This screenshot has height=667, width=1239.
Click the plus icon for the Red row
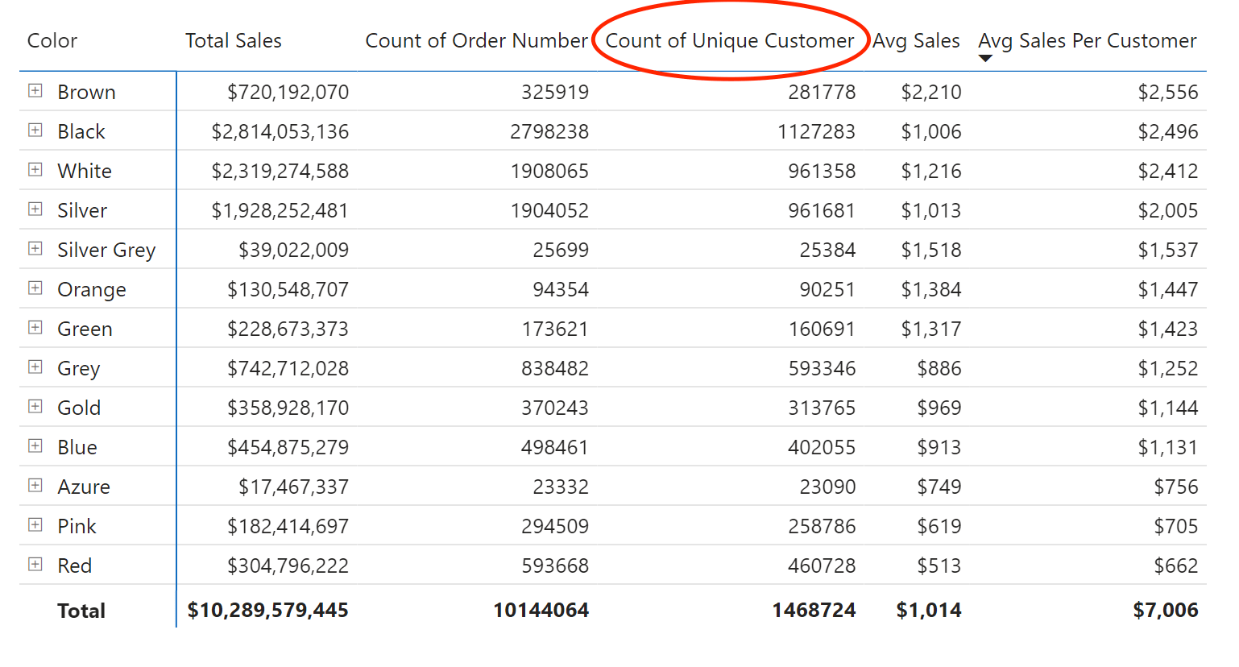click(35, 565)
